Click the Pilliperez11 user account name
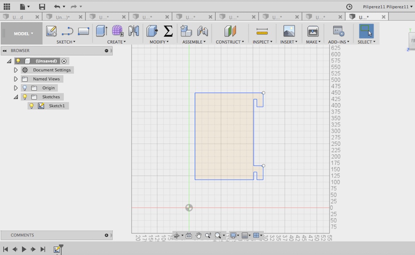415x255 pixels. tap(385, 7)
